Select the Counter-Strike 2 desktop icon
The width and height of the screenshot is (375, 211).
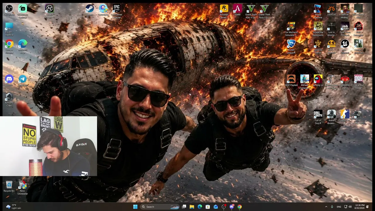[x=345, y=117]
